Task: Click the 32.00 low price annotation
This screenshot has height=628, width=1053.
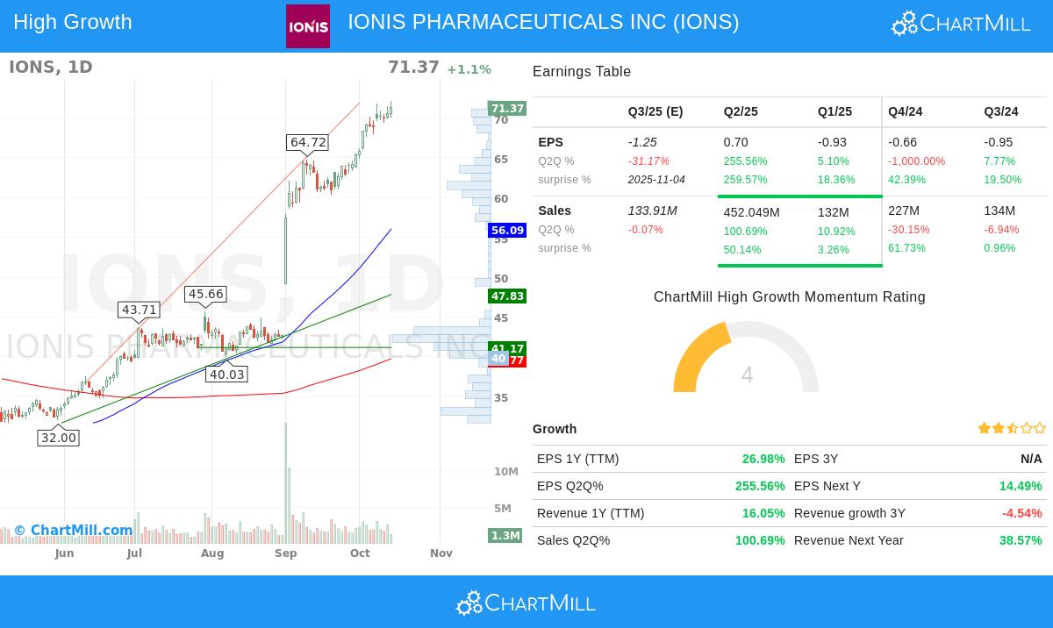Action: point(59,438)
